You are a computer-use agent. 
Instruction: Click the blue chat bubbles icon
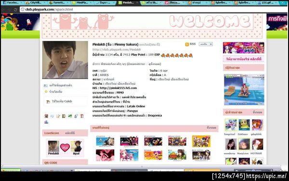click(76, 116)
